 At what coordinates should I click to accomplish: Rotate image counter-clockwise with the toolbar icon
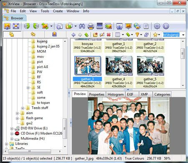point(27,26)
